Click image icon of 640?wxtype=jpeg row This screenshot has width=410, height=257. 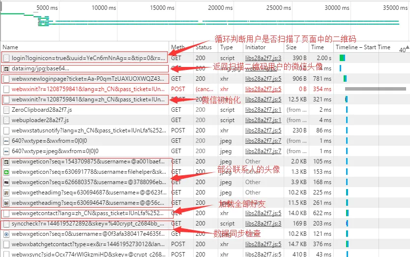(x=6, y=151)
